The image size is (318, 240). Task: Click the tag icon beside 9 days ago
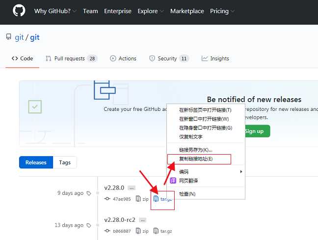tap(89, 193)
